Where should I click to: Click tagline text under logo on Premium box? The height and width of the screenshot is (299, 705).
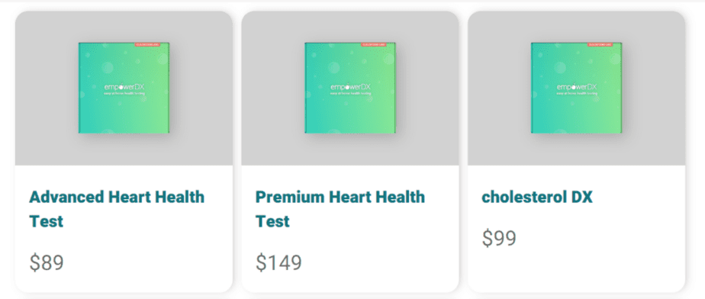[350, 94]
